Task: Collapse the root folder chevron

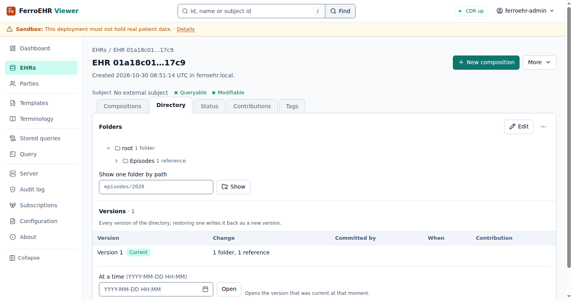Action: pyautogui.click(x=108, y=148)
